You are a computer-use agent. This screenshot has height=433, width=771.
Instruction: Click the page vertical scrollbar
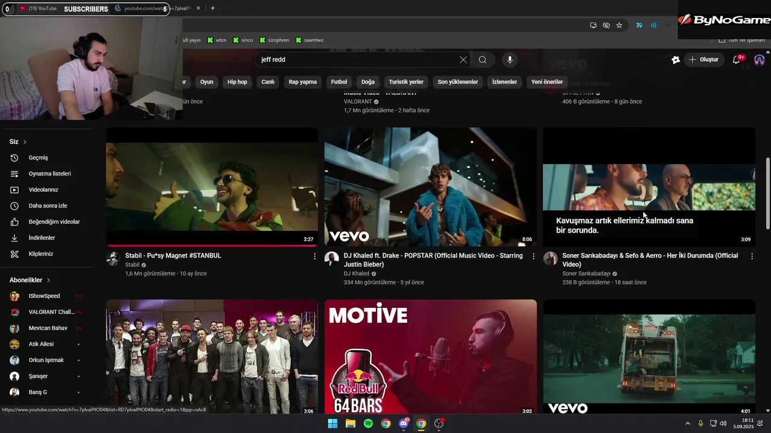click(x=767, y=192)
